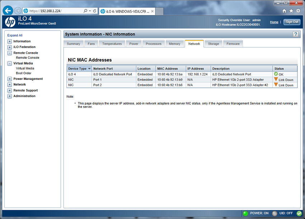Switch to the Firmware tab
Image resolution: width=305 pixels, height=219 pixels.
(233, 44)
